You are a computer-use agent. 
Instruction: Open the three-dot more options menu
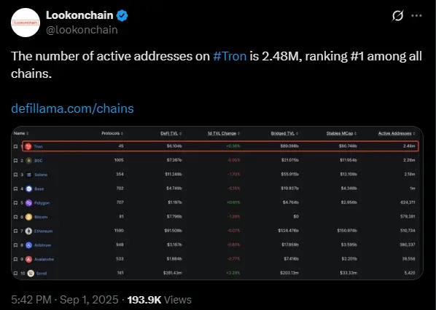(416, 15)
